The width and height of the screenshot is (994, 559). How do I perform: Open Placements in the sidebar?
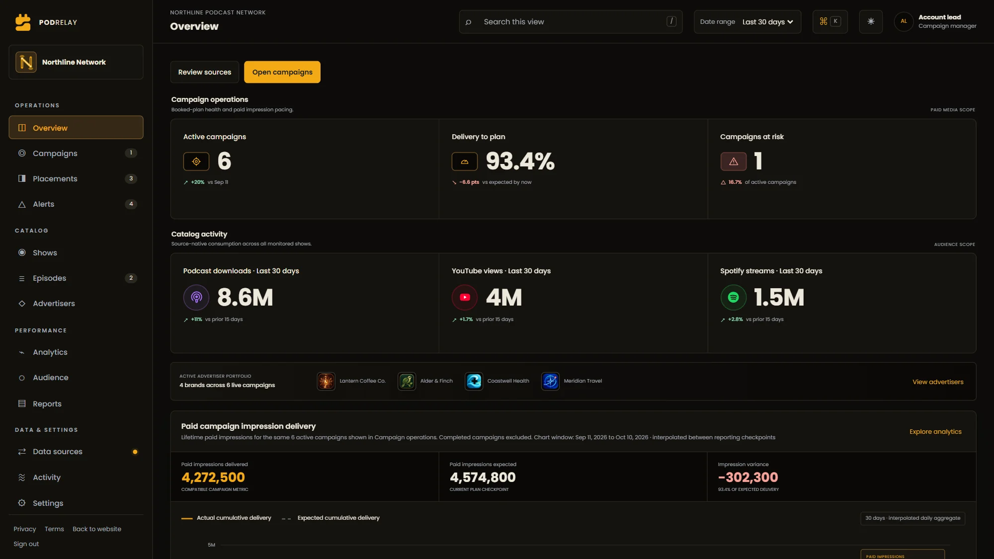point(76,178)
